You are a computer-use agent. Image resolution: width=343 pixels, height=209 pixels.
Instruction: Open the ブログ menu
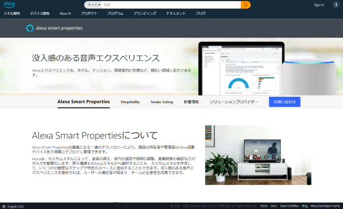click(201, 13)
